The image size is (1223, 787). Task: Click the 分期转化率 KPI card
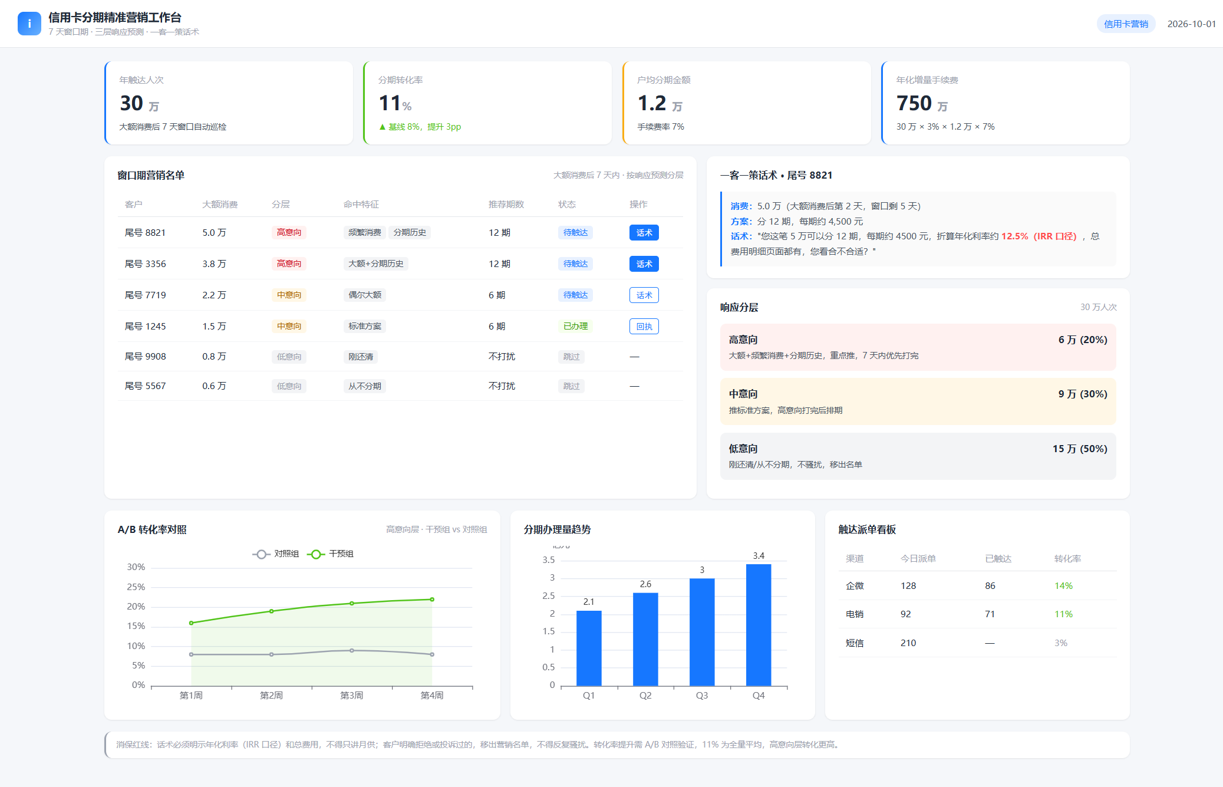tap(487, 103)
